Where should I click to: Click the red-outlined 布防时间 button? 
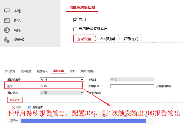[15, 100]
